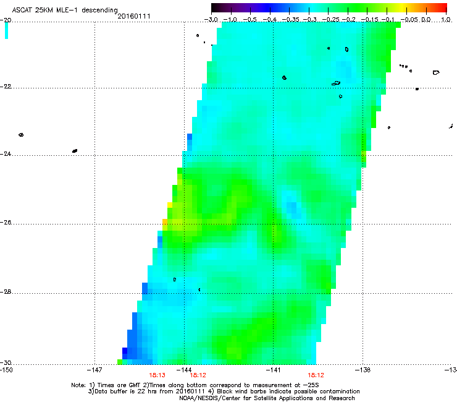
Task: Click the longitude label -138
Action: coord(363,370)
